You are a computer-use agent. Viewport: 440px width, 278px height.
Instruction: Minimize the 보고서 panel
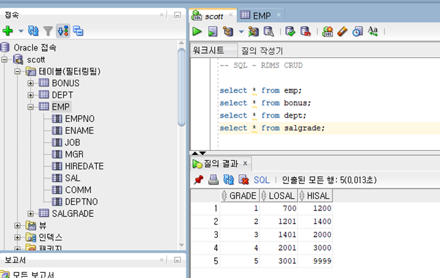(x=177, y=260)
